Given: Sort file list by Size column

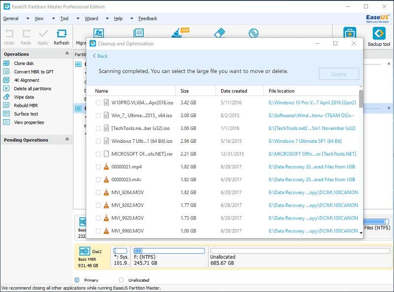Looking at the screenshot, I should 185,91.
